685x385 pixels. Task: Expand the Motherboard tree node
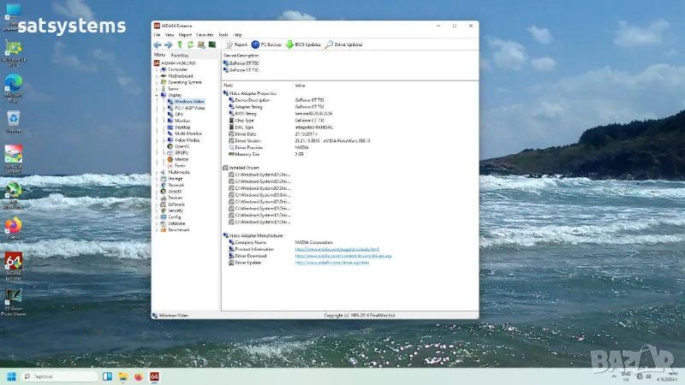(x=157, y=75)
